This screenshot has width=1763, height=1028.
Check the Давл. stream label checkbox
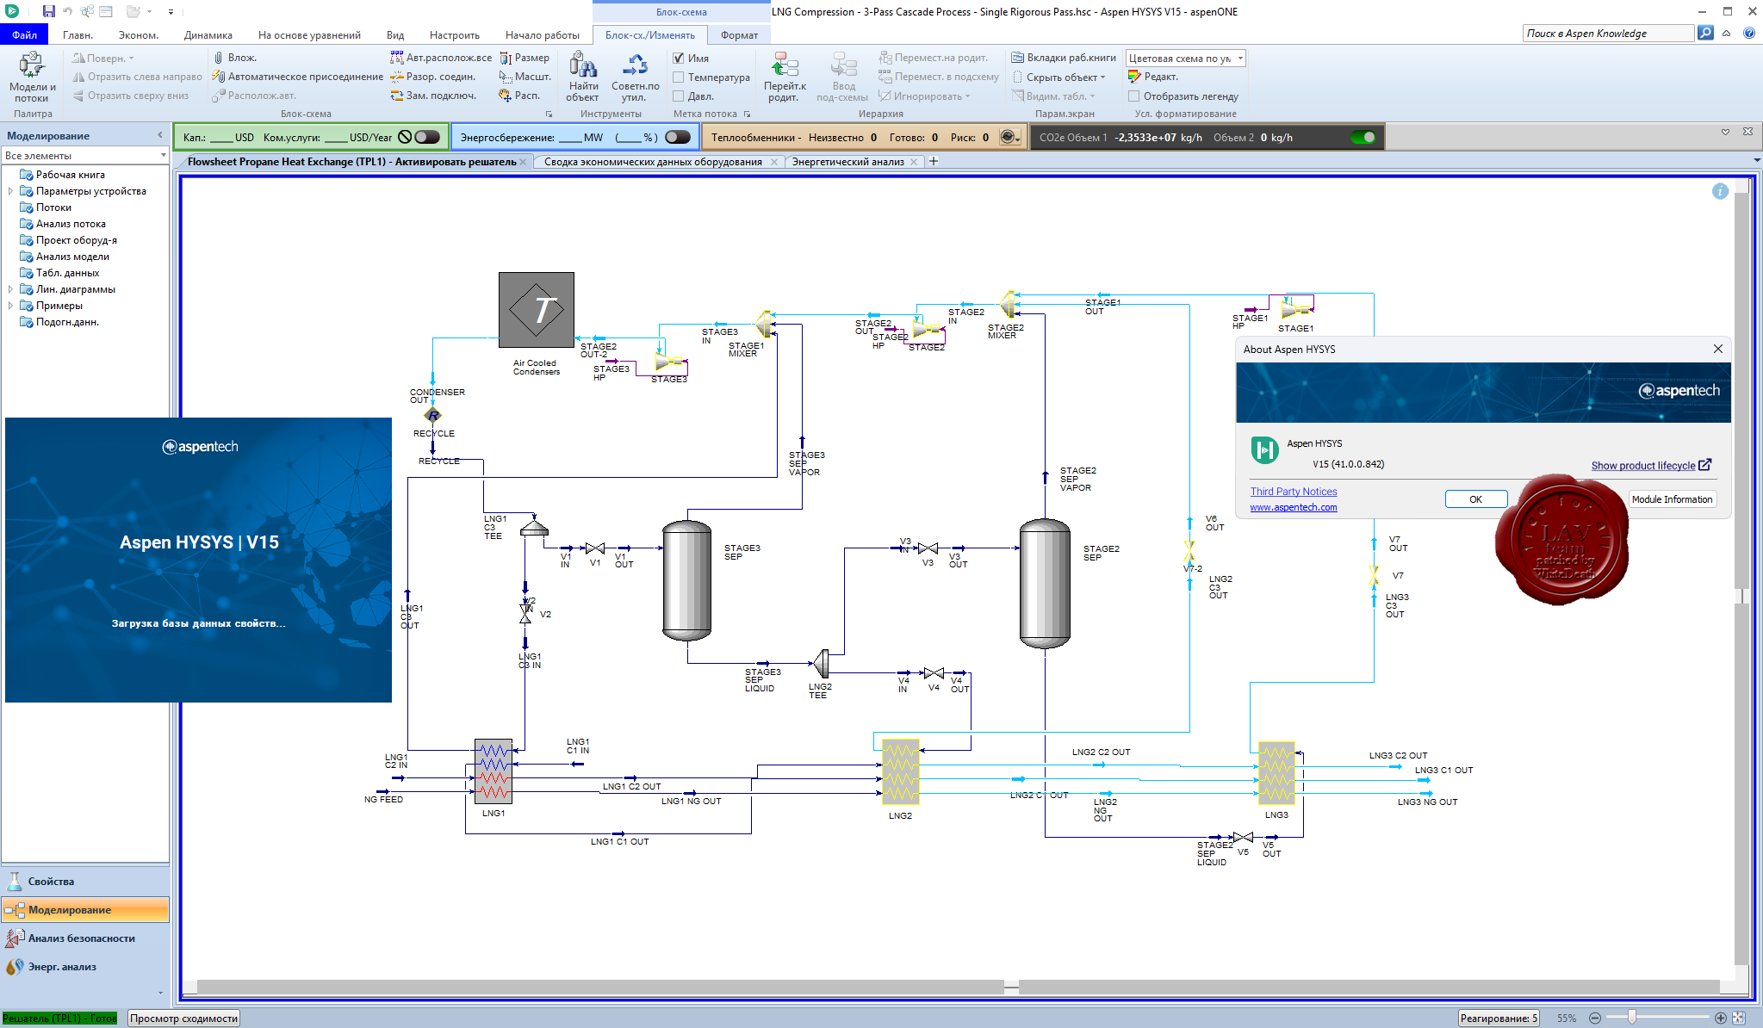(x=679, y=96)
